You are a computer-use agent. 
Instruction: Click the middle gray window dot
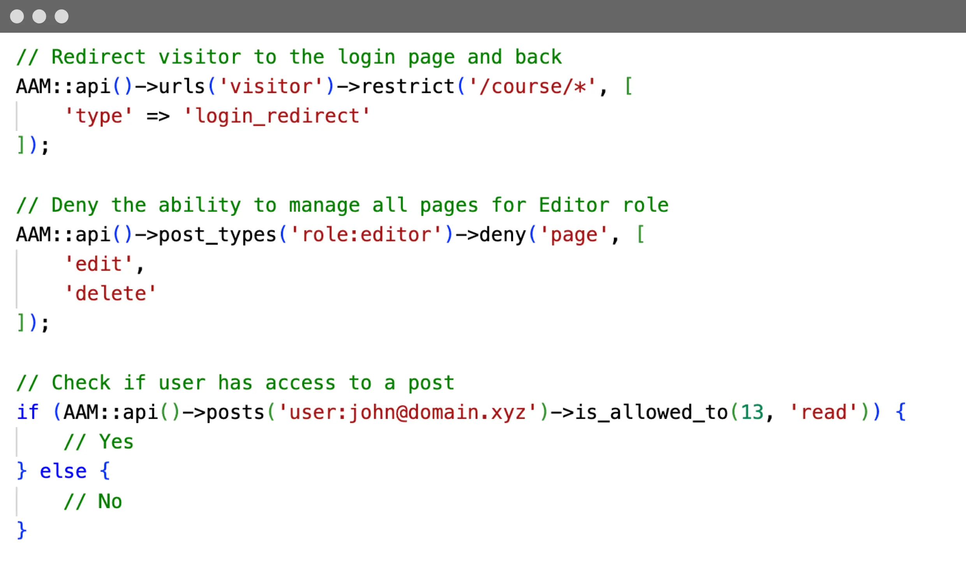click(x=39, y=16)
